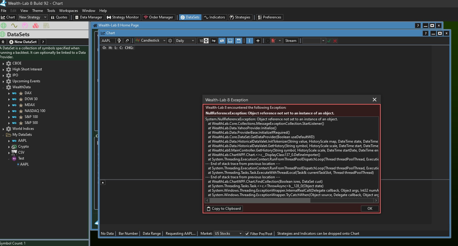
Task: Open the Indicators panel icon (sine wave)
Action: pos(14,26)
